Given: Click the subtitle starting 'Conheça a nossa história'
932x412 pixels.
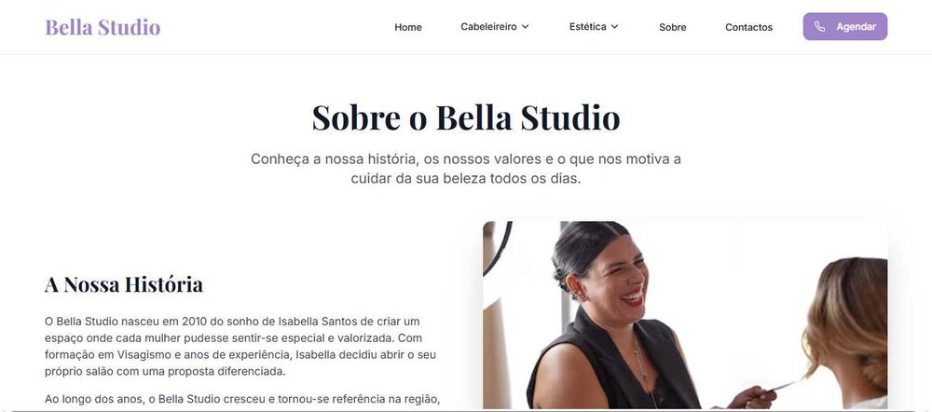Looking at the screenshot, I should click(x=466, y=169).
